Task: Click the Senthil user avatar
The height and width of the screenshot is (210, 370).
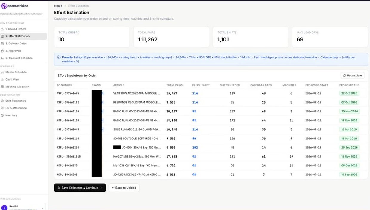Action: pyautogui.click(x=4, y=208)
